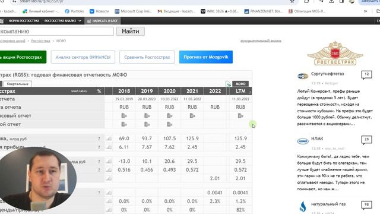The image size is (380, 214).
Task: Switch to the Квартальные tab
Action: [x=17, y=84]
